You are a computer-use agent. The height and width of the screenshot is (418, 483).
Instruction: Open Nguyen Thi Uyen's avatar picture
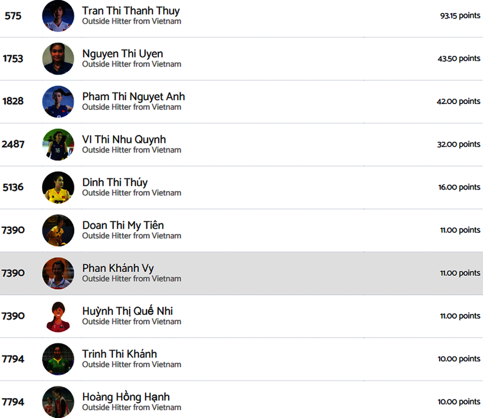(x=58, y=59)
